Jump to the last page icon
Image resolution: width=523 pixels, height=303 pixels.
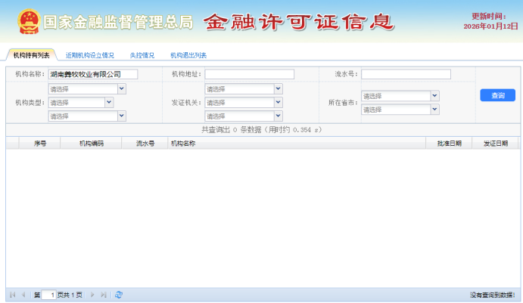coord(104,295)
